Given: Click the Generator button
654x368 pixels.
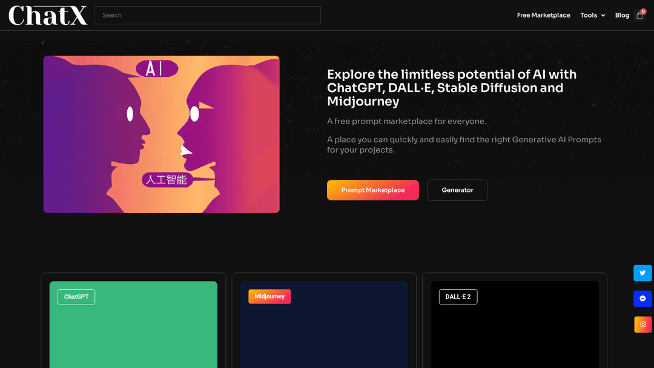Looking at the screenshot, I should pyautogui.click(x=458, y=190).
